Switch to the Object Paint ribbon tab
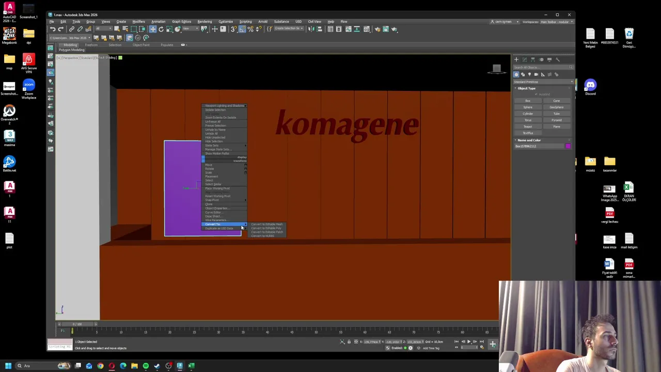 141,45
